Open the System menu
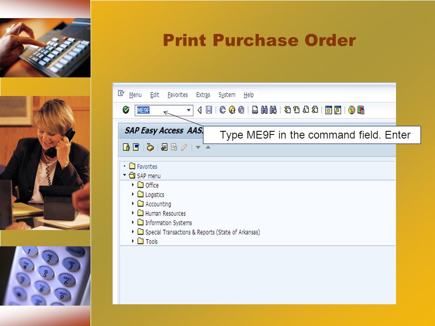435x326 pixels. pyautogui.click(x=227, y=95)
